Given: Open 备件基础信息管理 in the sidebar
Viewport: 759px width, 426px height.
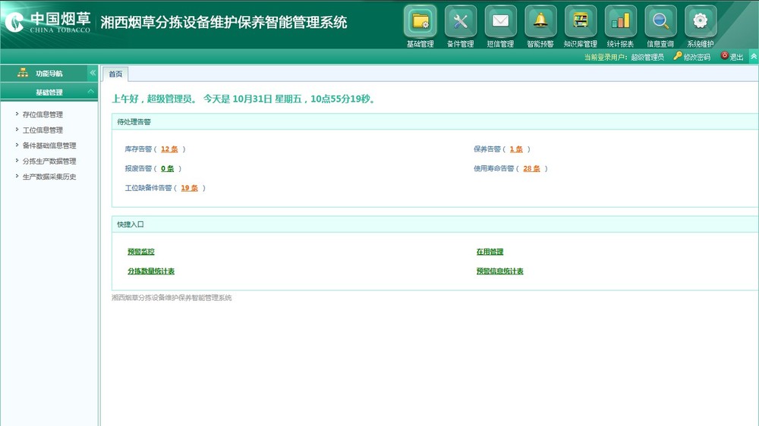Looking at the screenshot, I should [49, 146].
